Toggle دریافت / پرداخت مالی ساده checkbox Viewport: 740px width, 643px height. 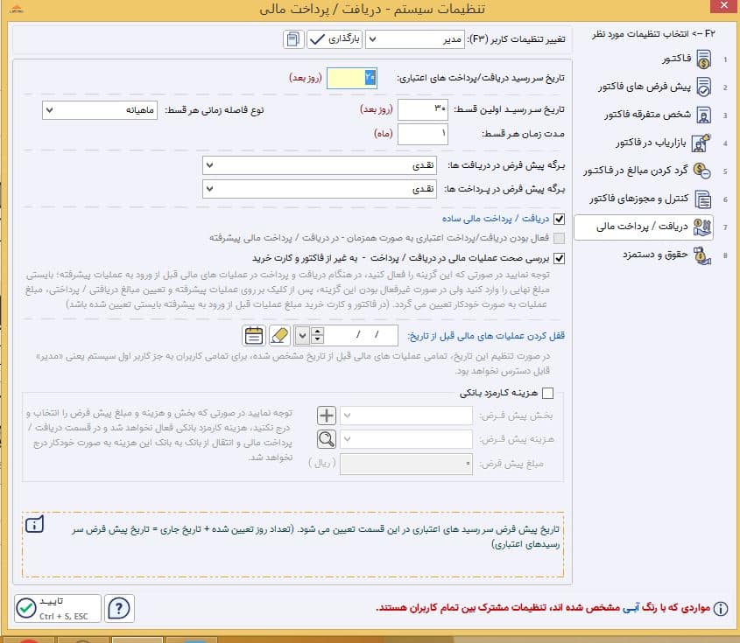560,219
